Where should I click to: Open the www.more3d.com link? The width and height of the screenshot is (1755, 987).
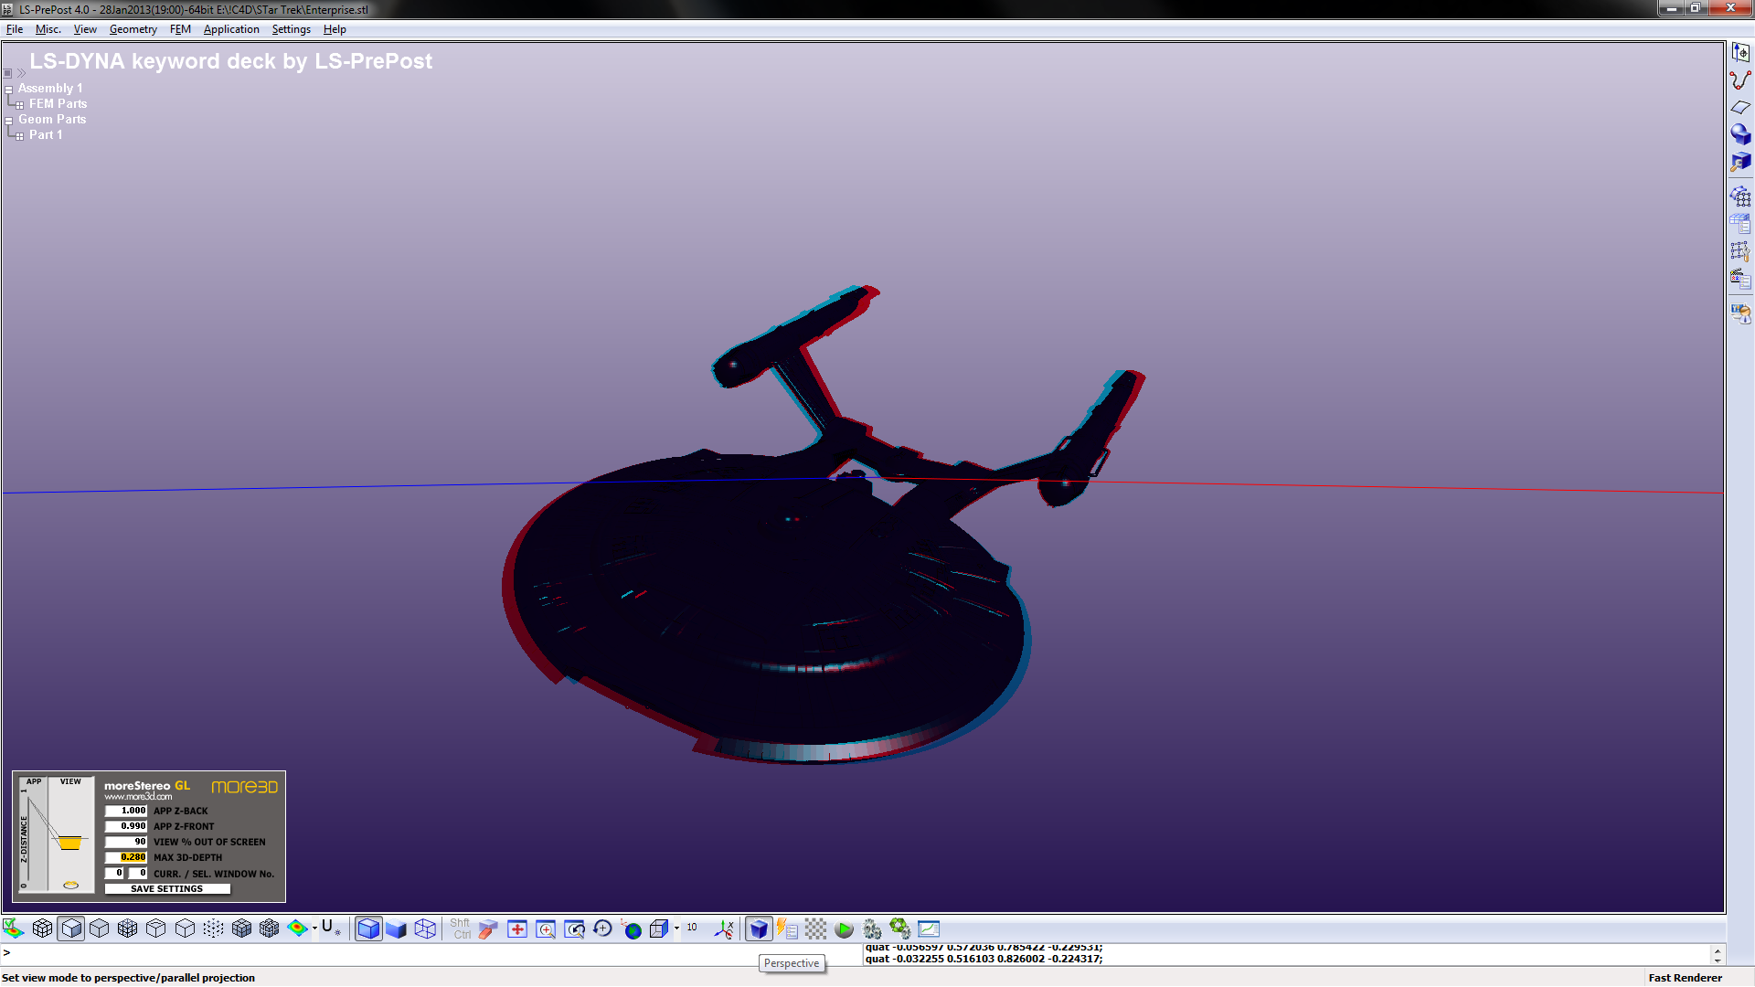click(x=138, y=797)
